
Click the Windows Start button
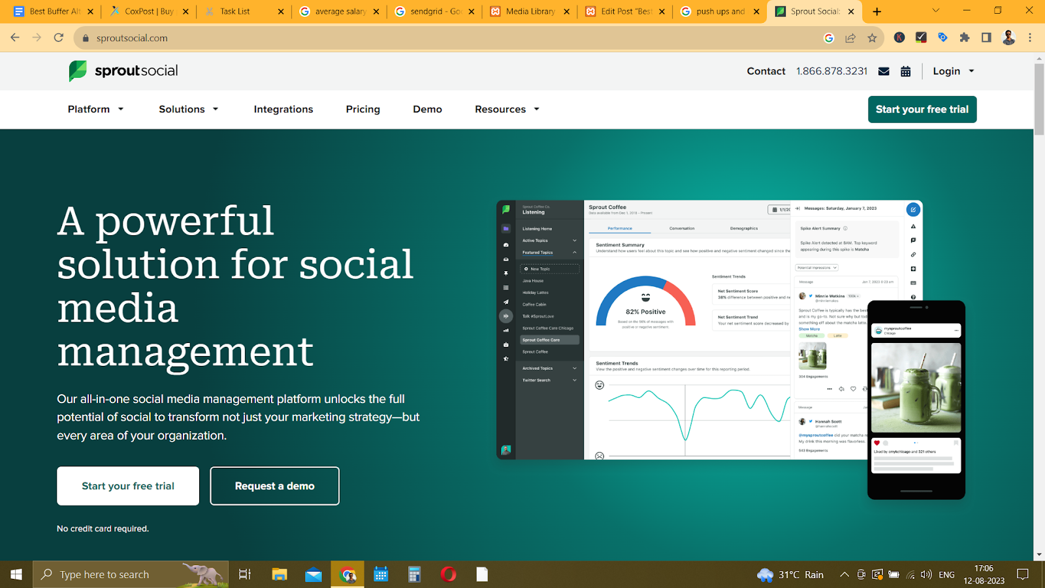click(16, 574)
